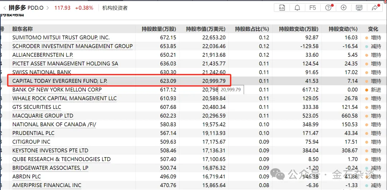Select the 580.83 share count cell
Screen dimensions: 387x190
[x=168, y=125]
